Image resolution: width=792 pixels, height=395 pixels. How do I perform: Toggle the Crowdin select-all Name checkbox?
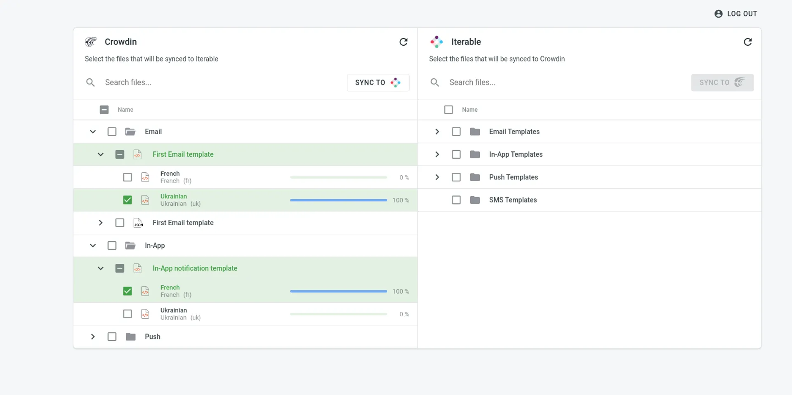[104, 110]
